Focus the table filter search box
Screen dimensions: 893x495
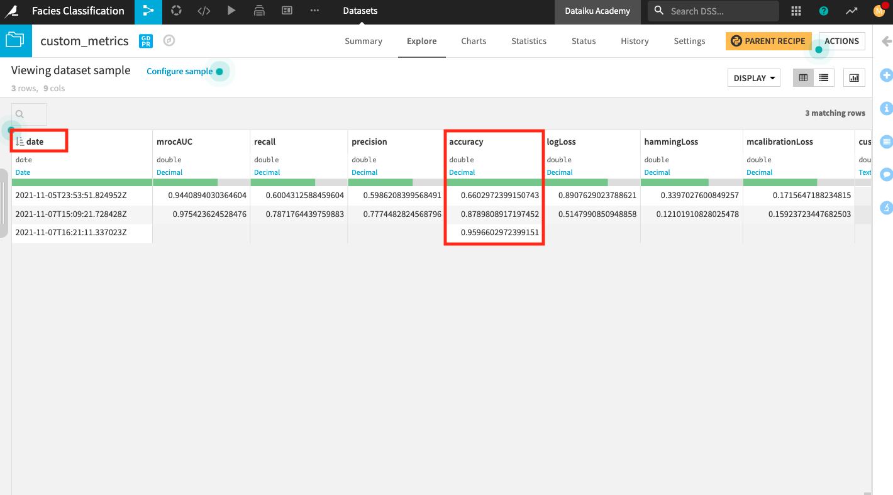coord(29,114)
